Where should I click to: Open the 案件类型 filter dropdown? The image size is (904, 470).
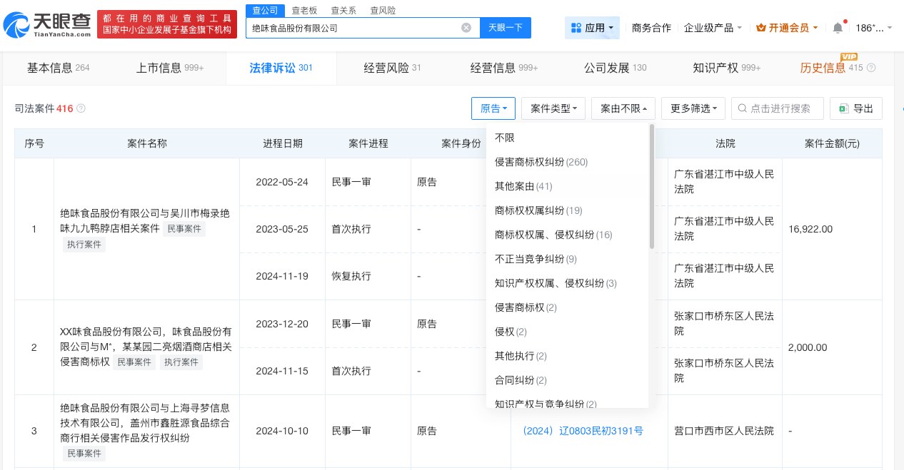(x=553, y=108)
